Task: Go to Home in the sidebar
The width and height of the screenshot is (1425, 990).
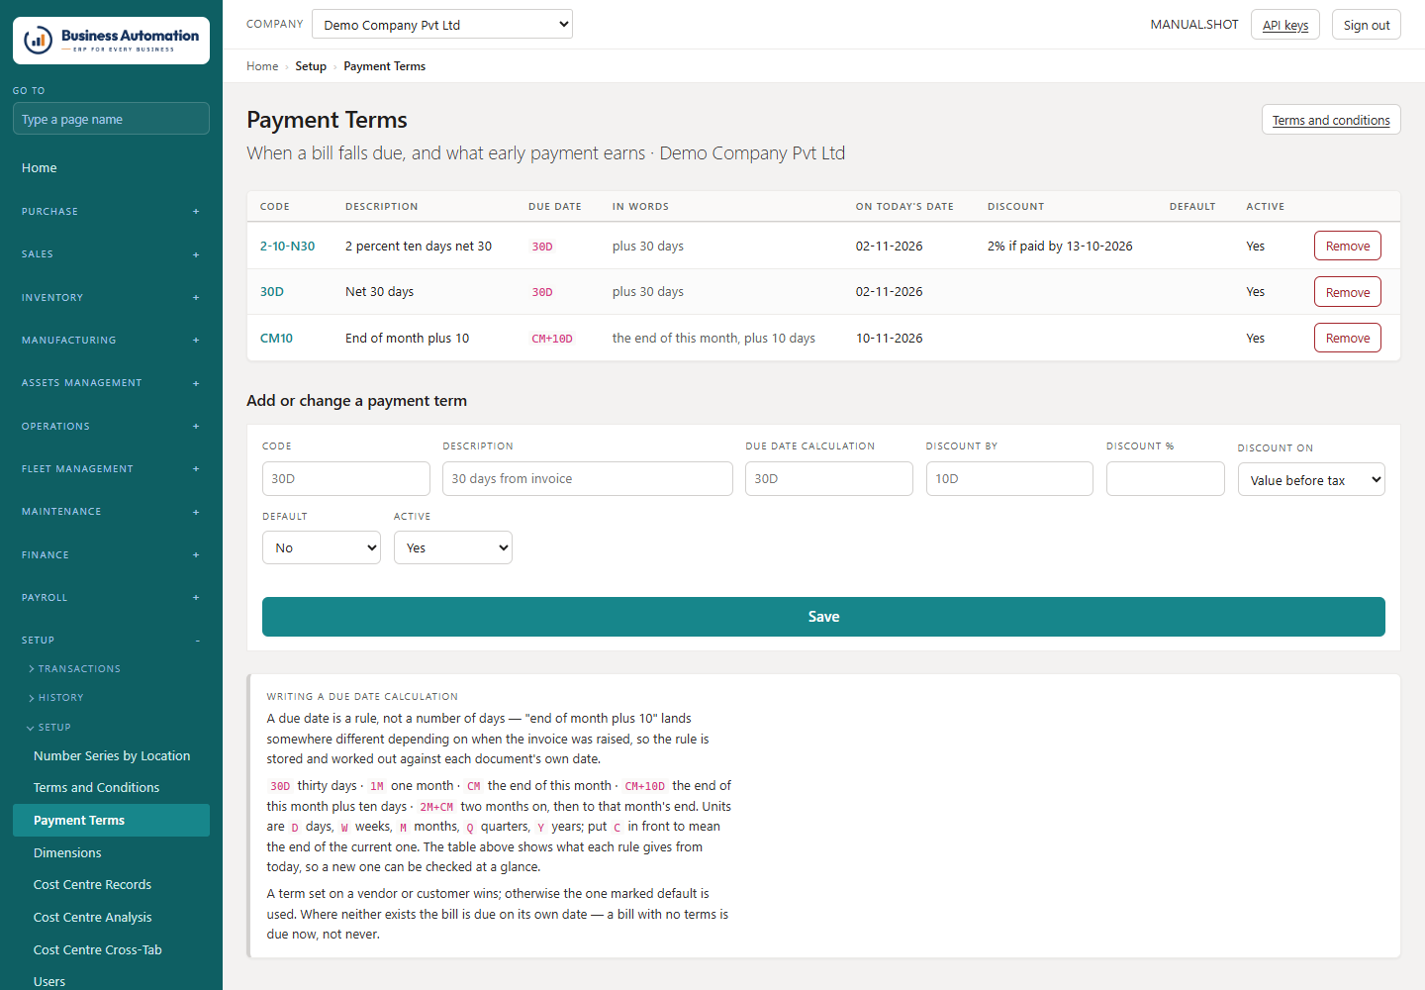Action: click(111, 168)
